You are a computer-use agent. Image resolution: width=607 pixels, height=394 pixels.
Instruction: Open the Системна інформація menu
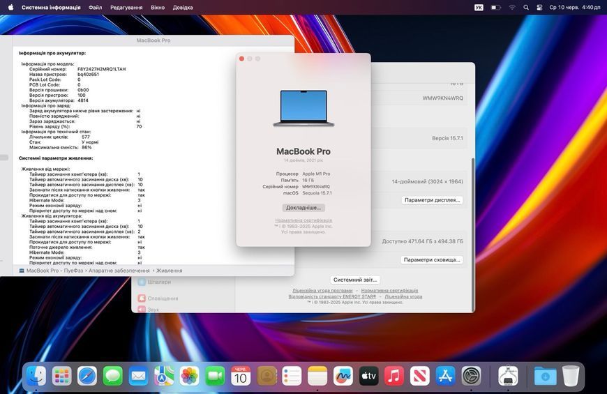click(51, 8)
